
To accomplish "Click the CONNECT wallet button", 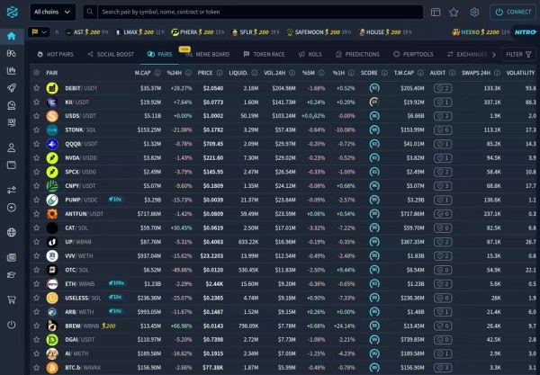I will pos(513,12).
